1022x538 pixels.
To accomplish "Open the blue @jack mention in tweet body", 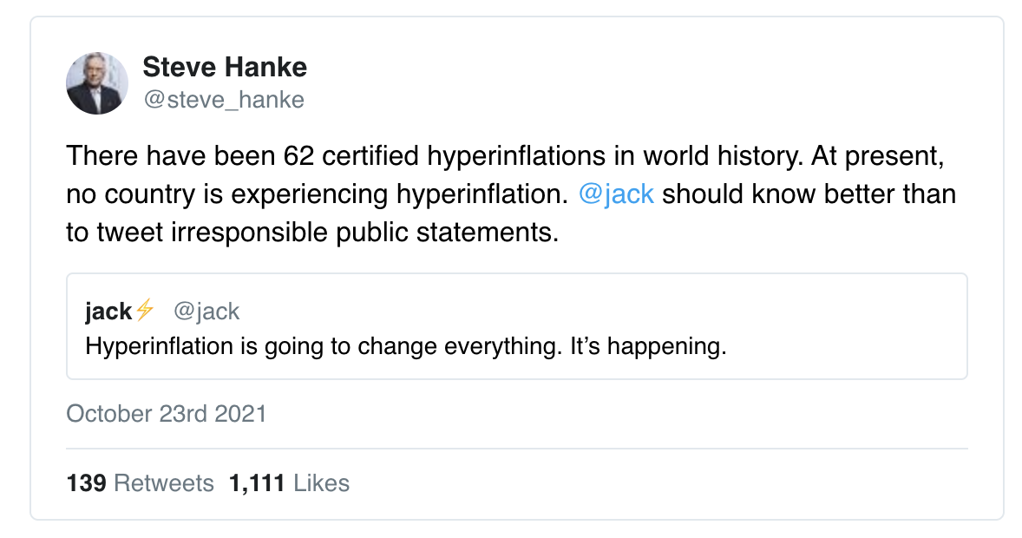I will coord(616,194).
